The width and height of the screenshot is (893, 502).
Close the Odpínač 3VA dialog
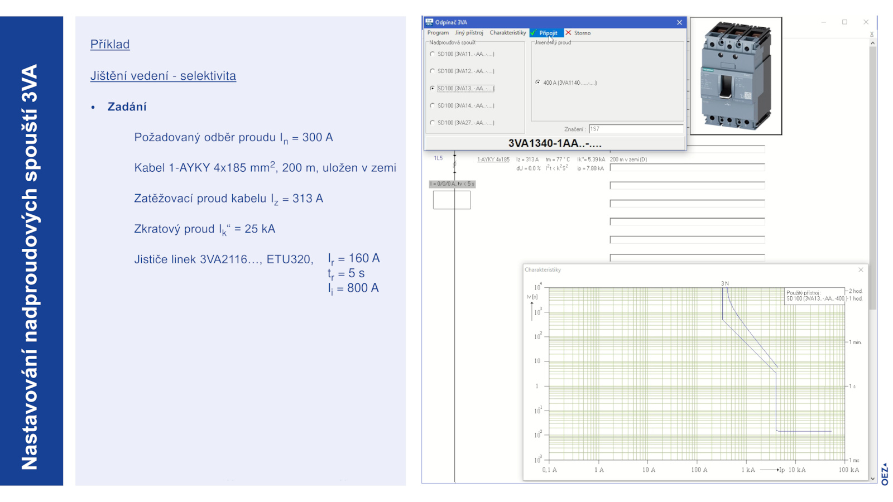[679, 22]
